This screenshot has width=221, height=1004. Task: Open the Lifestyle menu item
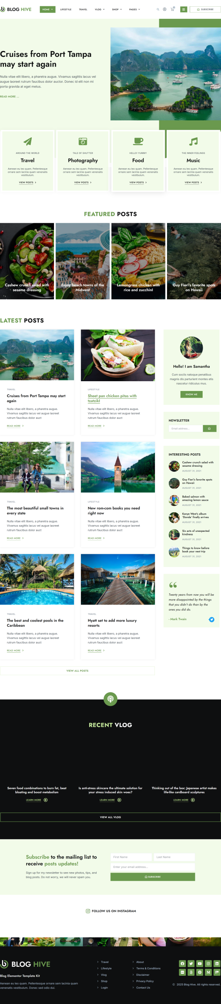coord(66,9)
